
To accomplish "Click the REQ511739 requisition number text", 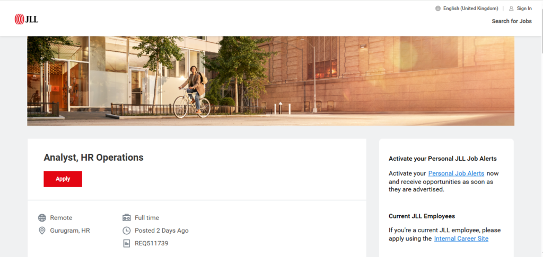I will (151, 243).
